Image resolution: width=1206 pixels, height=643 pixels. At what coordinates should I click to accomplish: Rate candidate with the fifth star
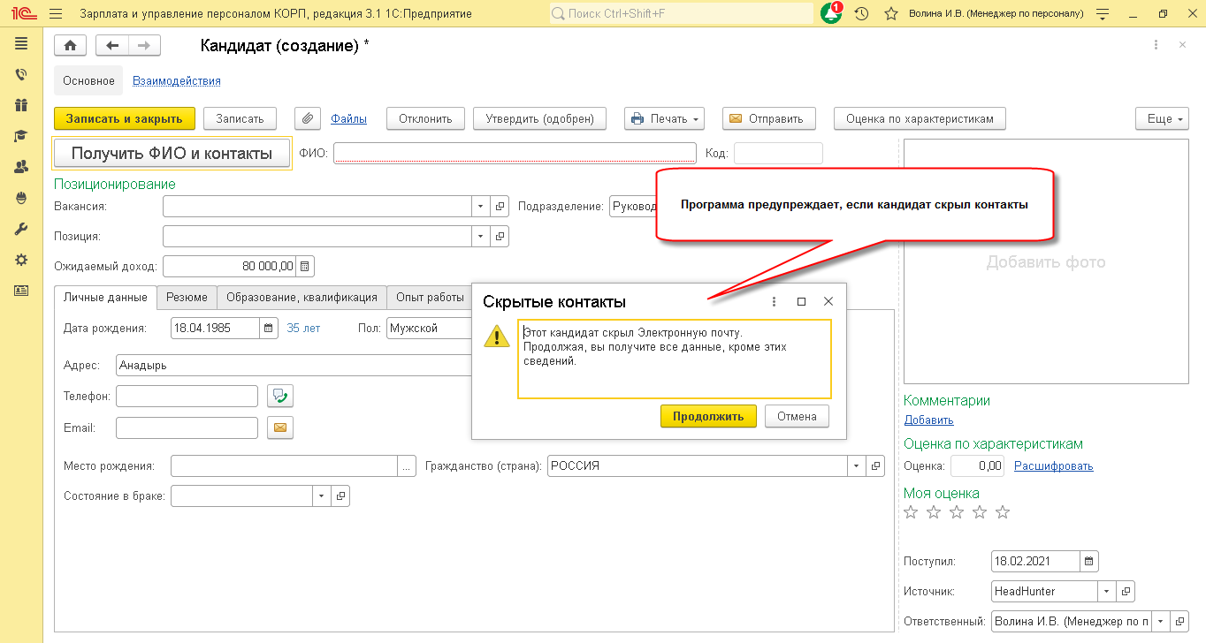point(1002,512)
